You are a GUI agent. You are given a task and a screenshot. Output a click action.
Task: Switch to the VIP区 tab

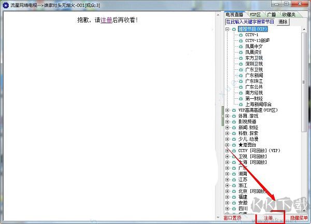[x=255, y=14]
